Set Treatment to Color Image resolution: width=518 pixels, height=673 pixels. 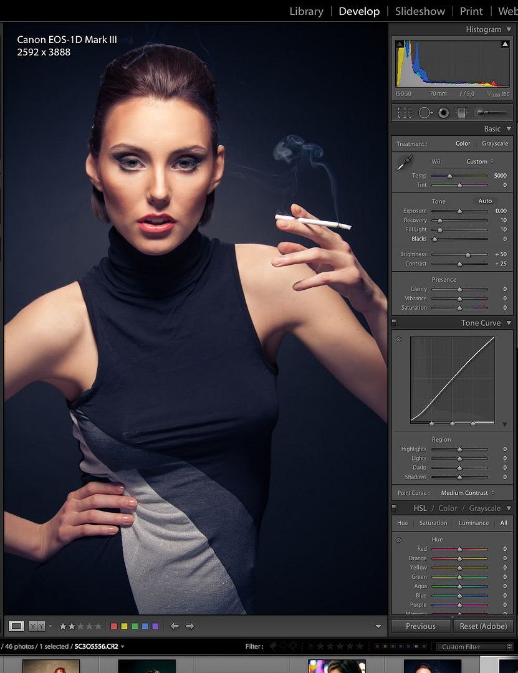click(463, 143)
